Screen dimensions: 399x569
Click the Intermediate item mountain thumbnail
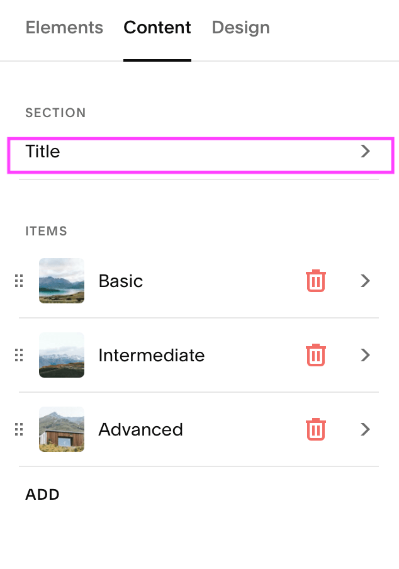tap(62, 355)
